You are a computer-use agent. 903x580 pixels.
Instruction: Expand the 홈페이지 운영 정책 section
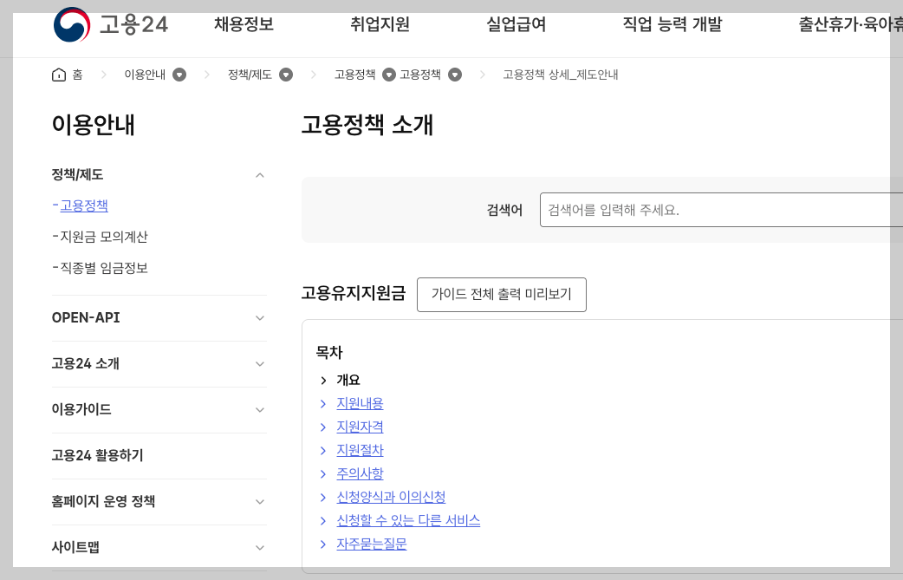pyautogui.click(x=259, y=501)
